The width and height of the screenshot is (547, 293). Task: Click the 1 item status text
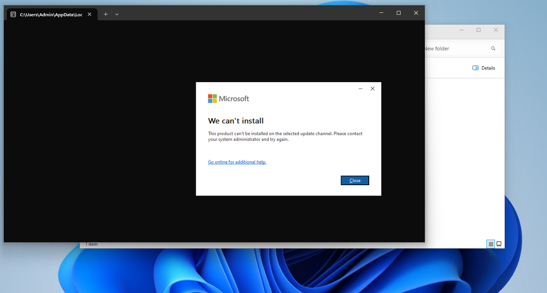91,244
